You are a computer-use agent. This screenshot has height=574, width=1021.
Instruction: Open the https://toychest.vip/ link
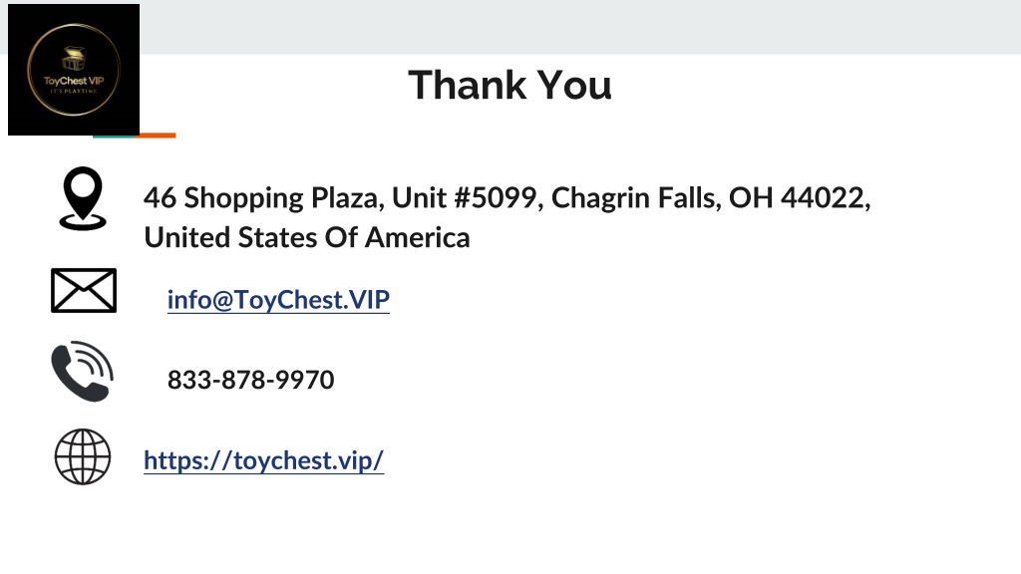[x=263, y=460]
